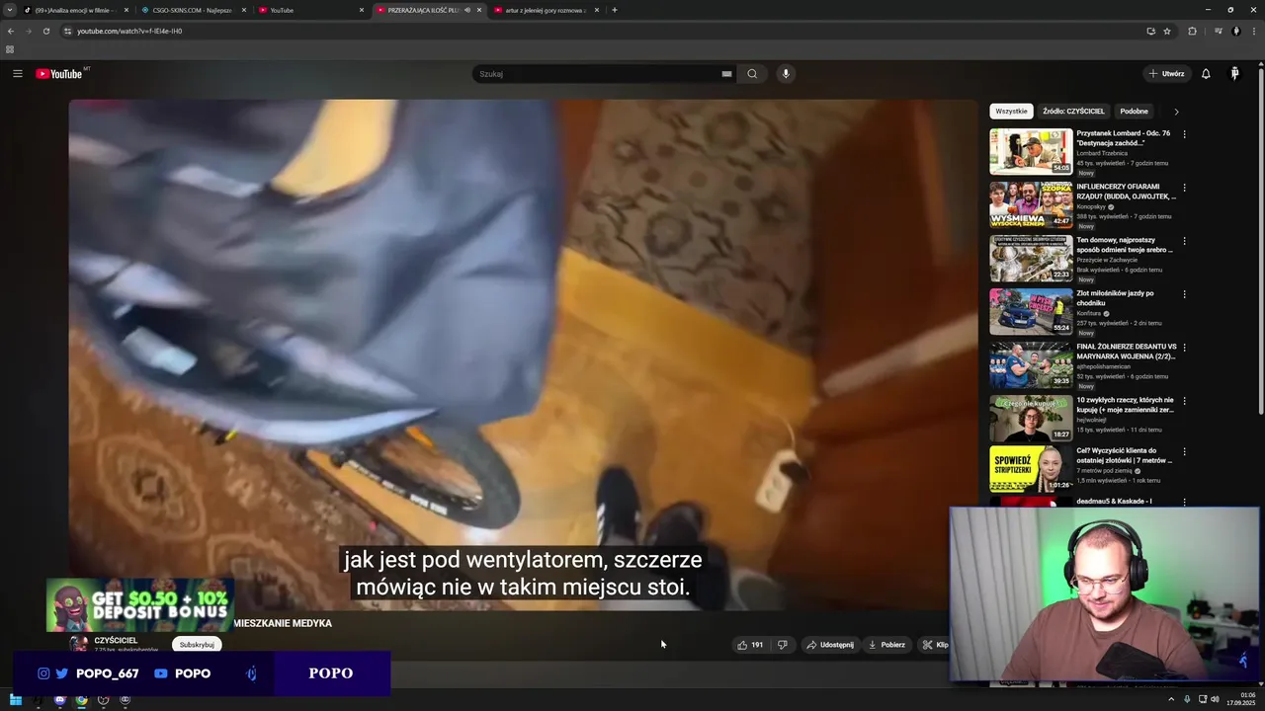The width and height of the screenshot is (1265, 711).
Task: Open the YouTube notifications bell
Action: pyautogui.click(x=1206, y=74)
